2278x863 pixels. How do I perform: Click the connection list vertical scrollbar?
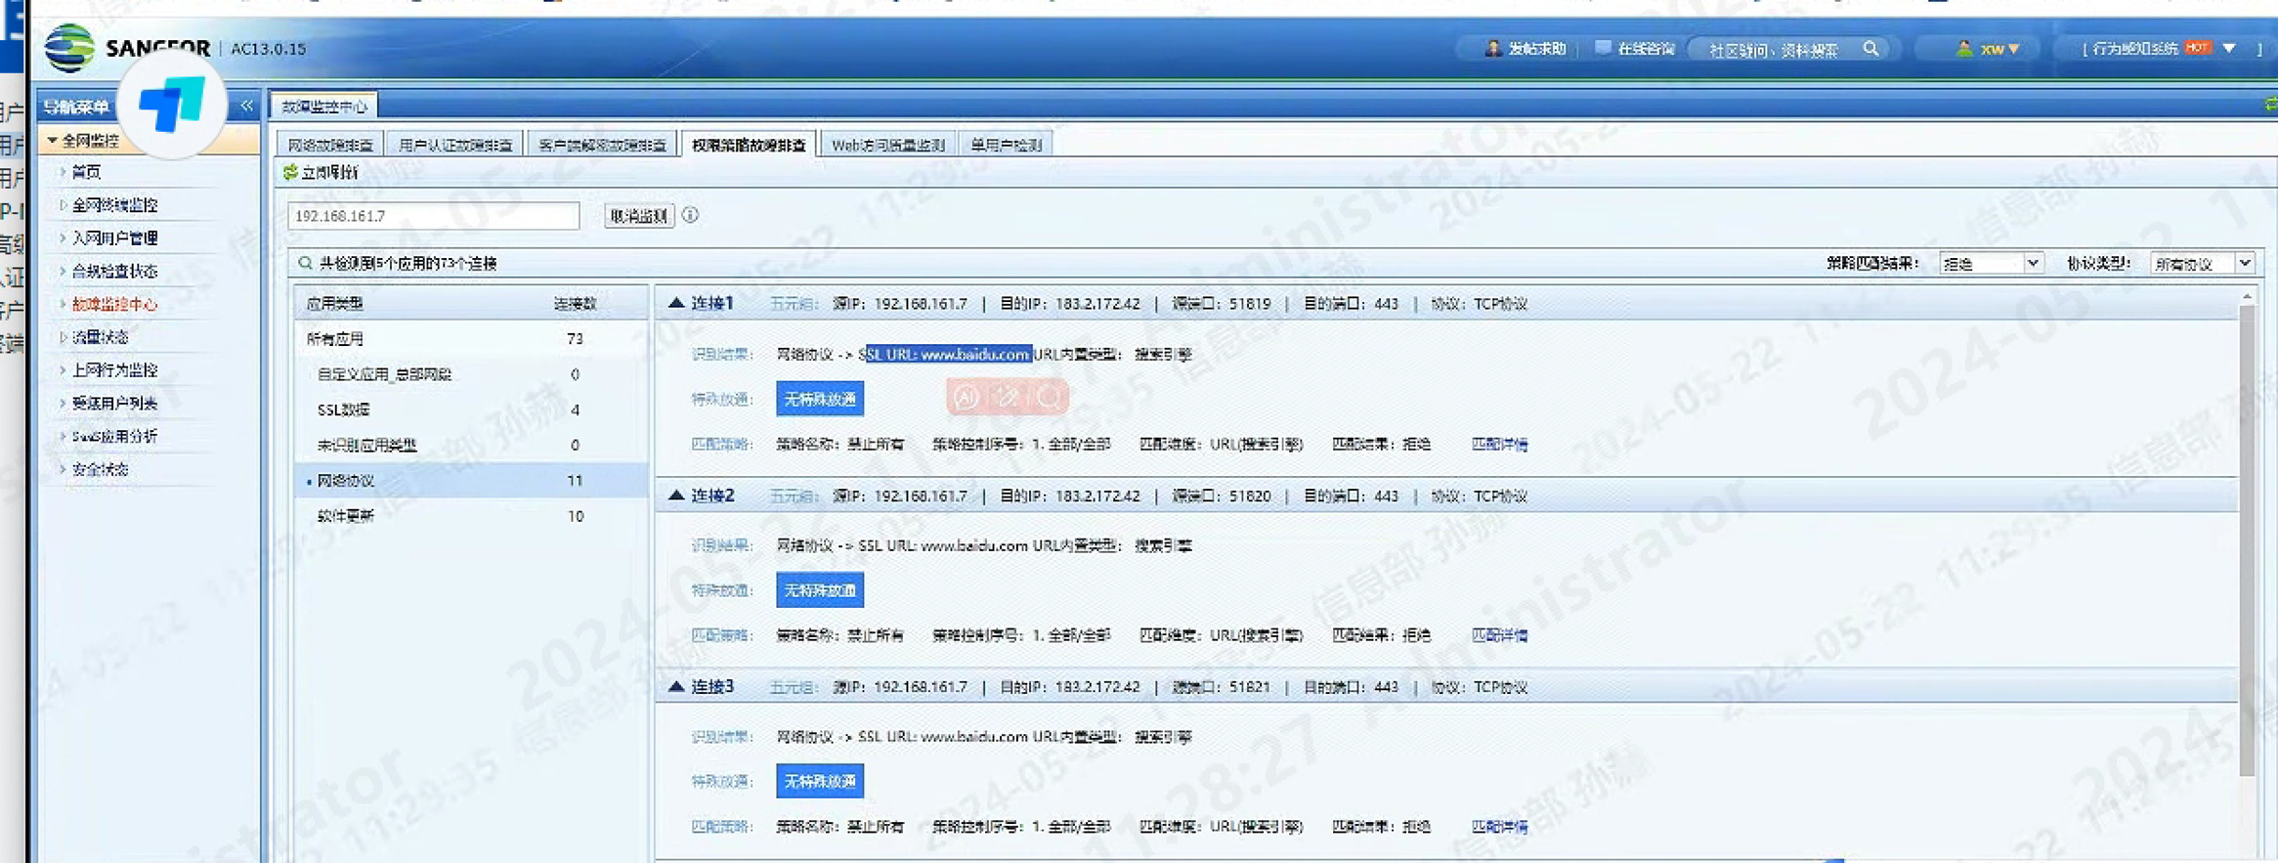click(x=2247, y=542)
